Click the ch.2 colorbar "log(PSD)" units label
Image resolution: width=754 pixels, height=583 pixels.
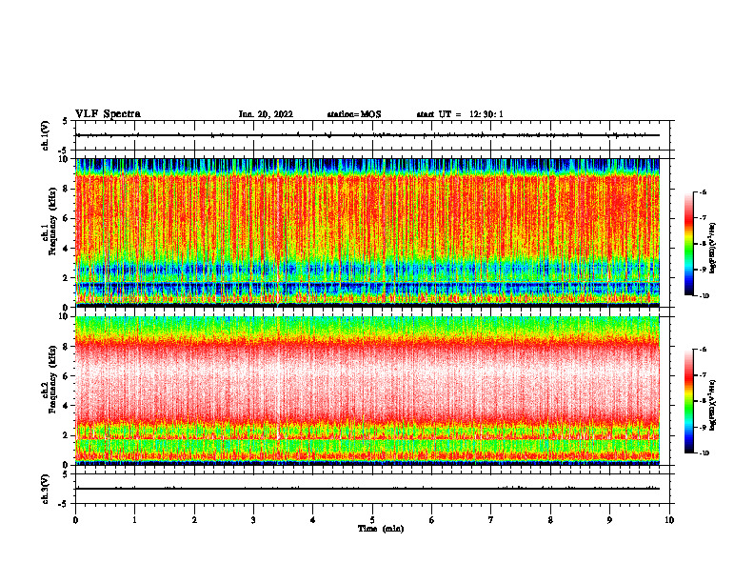[712, 406]
